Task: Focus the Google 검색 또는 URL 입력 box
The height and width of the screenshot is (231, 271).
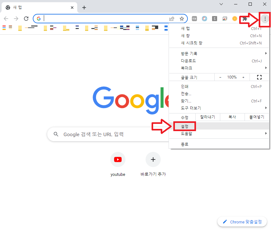Action: click(x=108, y=134)
